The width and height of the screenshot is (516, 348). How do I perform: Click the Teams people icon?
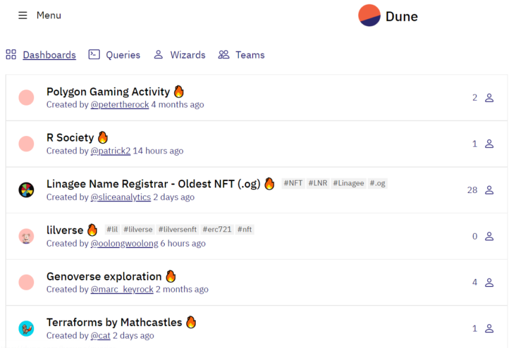224,54
